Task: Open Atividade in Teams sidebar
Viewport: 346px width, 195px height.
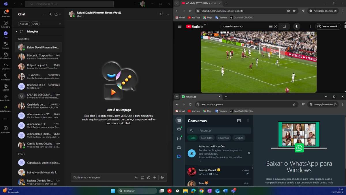Action: [x=6, y=13]
